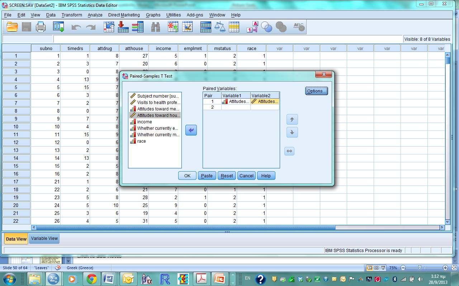The height and width of the screenshot is (286, 459).
Task: Move pair down arrow button
Action: [292, 132]
